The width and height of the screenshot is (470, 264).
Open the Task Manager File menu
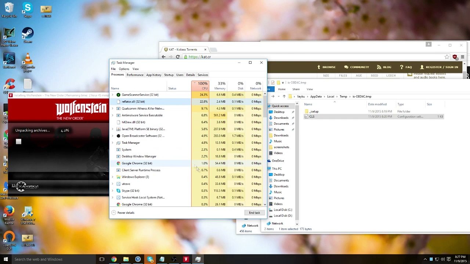pyautogui.click(x=113, y=69)
